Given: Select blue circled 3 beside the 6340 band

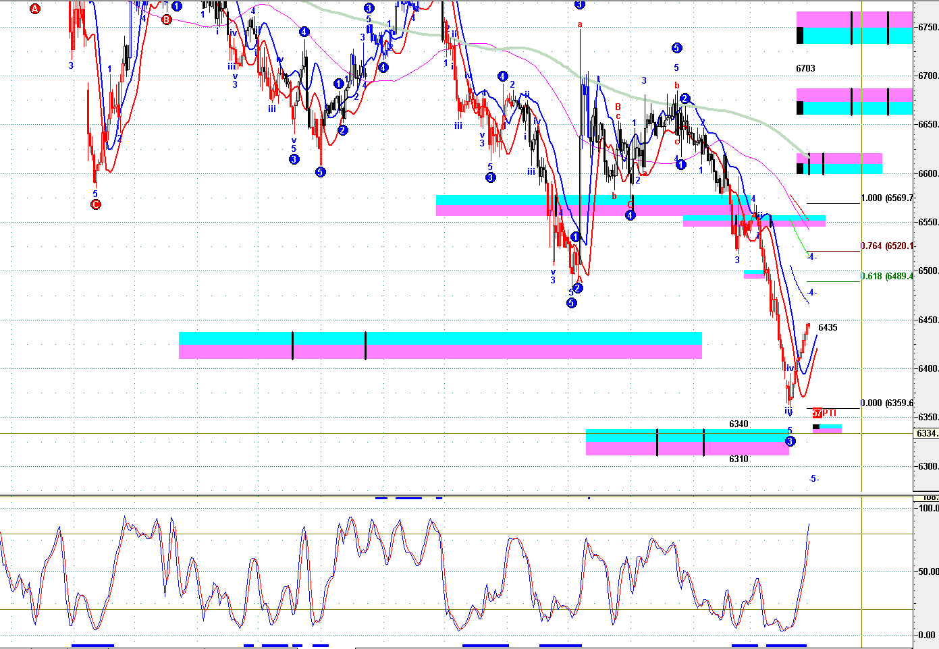Looking at the screenshot, I should 790,441.
